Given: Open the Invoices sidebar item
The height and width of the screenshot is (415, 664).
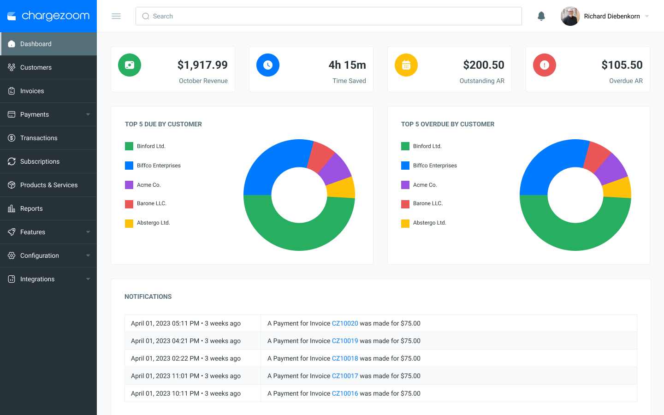Looking at the screenshot, I should coord(48,91).
